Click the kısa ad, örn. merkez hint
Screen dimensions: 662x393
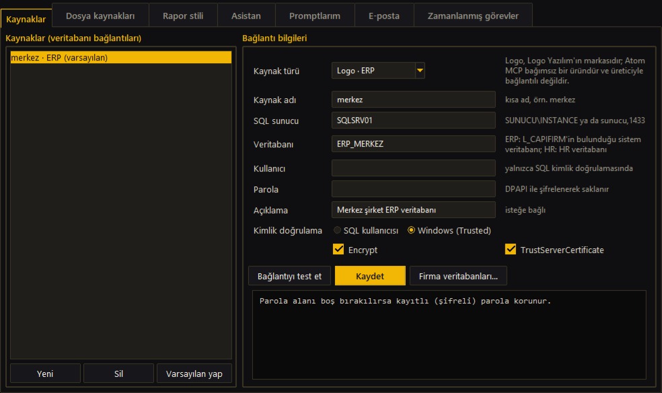click(x=540, y=100)
